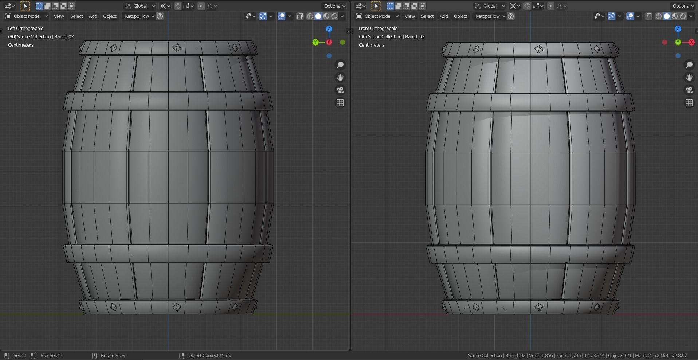Open Options dropdown in Left Orthographic viewport
This screenshot has width=698, height=360.
[x=335, y=6]
